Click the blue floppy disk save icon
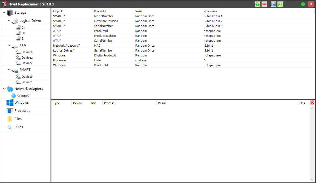 pos(274,4)
